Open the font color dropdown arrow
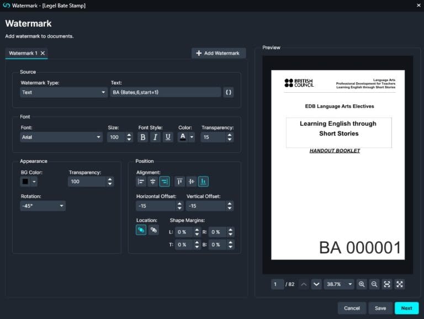This screenshot has width=424, height=319. pos(192,137)
